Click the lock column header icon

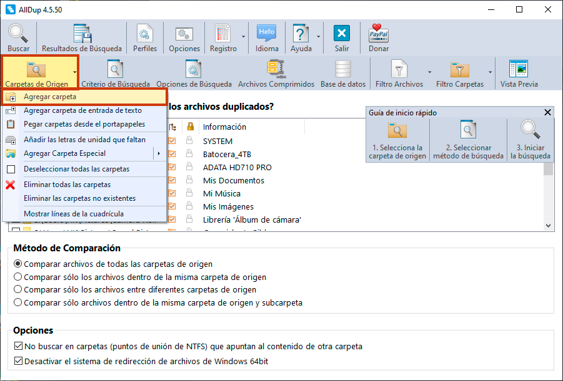[x=191, y=127]
